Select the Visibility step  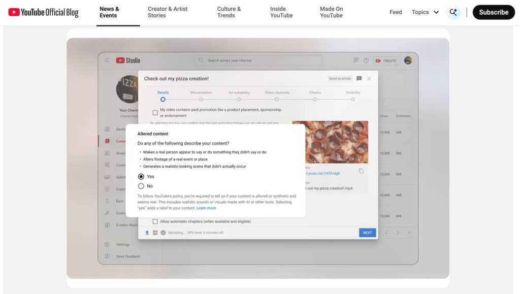coord(353,96)
